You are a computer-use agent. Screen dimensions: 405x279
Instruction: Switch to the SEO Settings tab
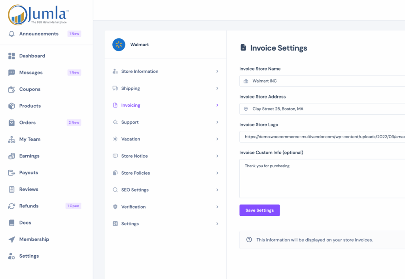coord(135,190)
